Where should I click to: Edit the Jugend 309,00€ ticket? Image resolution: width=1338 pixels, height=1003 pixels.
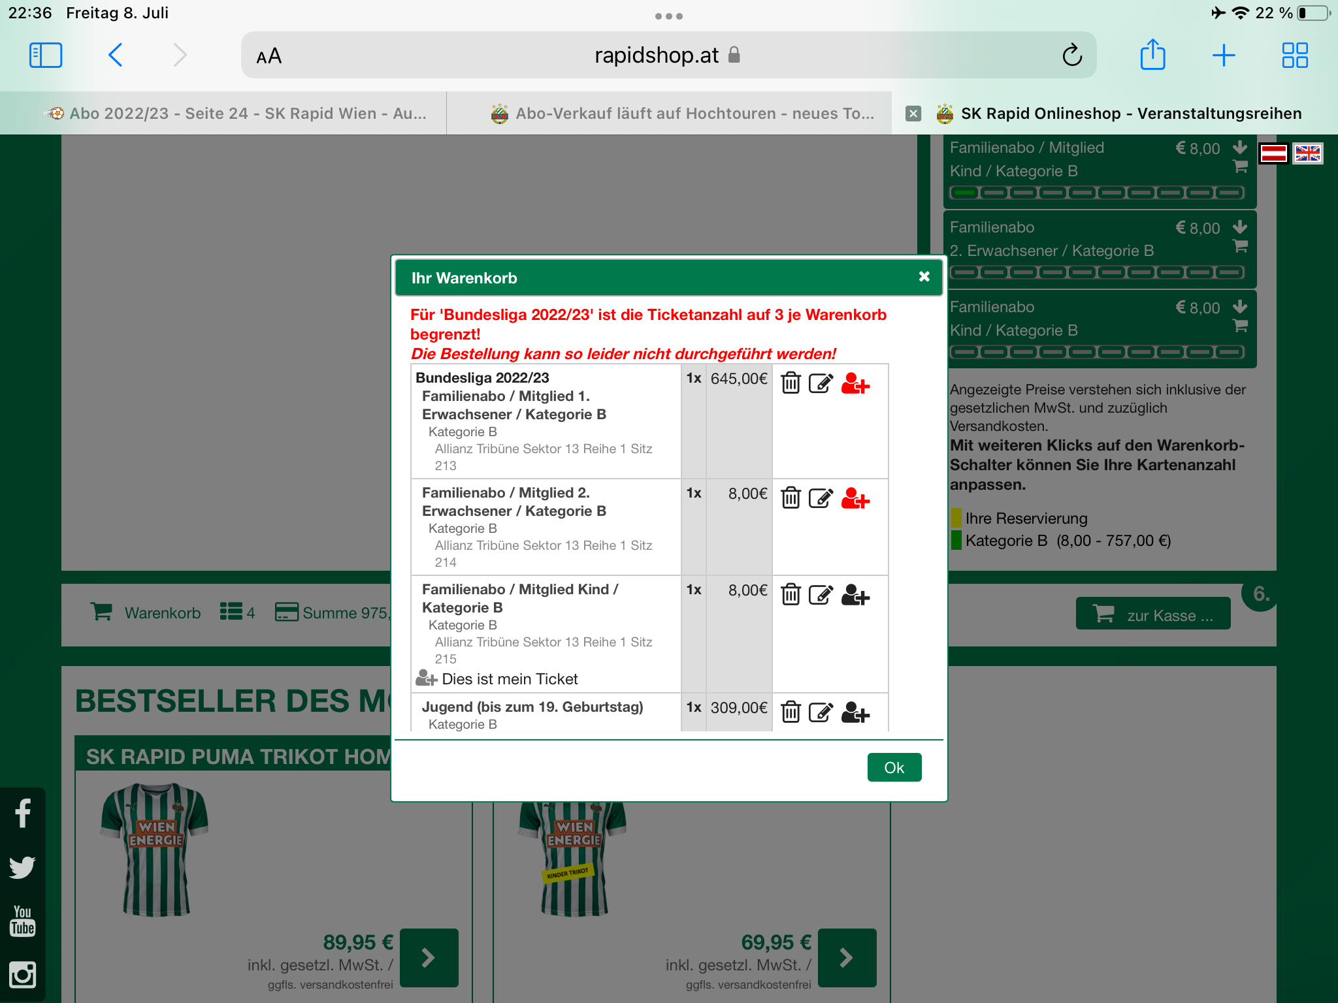click(821, 712)
